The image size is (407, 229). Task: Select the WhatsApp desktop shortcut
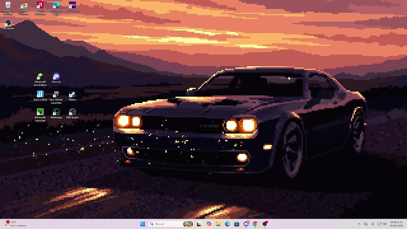tap(56, 114)
